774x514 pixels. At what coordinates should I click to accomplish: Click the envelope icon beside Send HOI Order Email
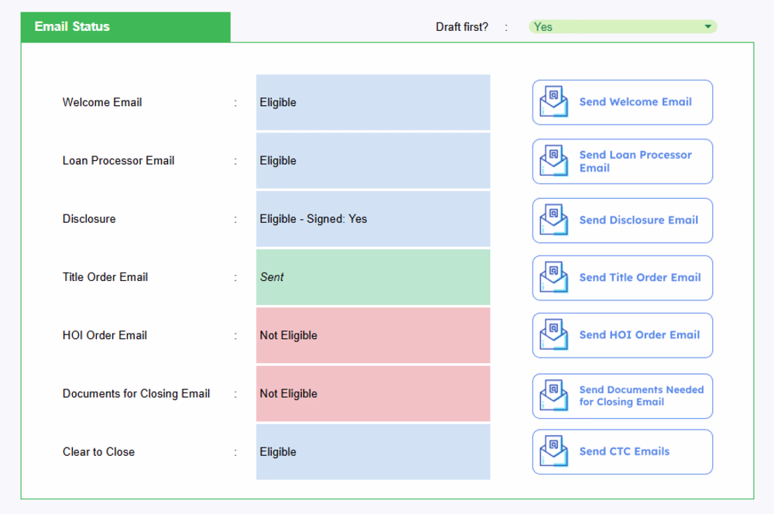pyautogui.click(x=554, y=334)
